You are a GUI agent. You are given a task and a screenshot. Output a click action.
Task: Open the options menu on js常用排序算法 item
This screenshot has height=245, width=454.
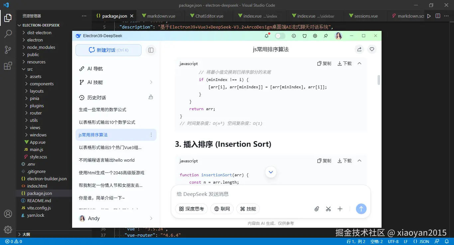pos(151,135)
